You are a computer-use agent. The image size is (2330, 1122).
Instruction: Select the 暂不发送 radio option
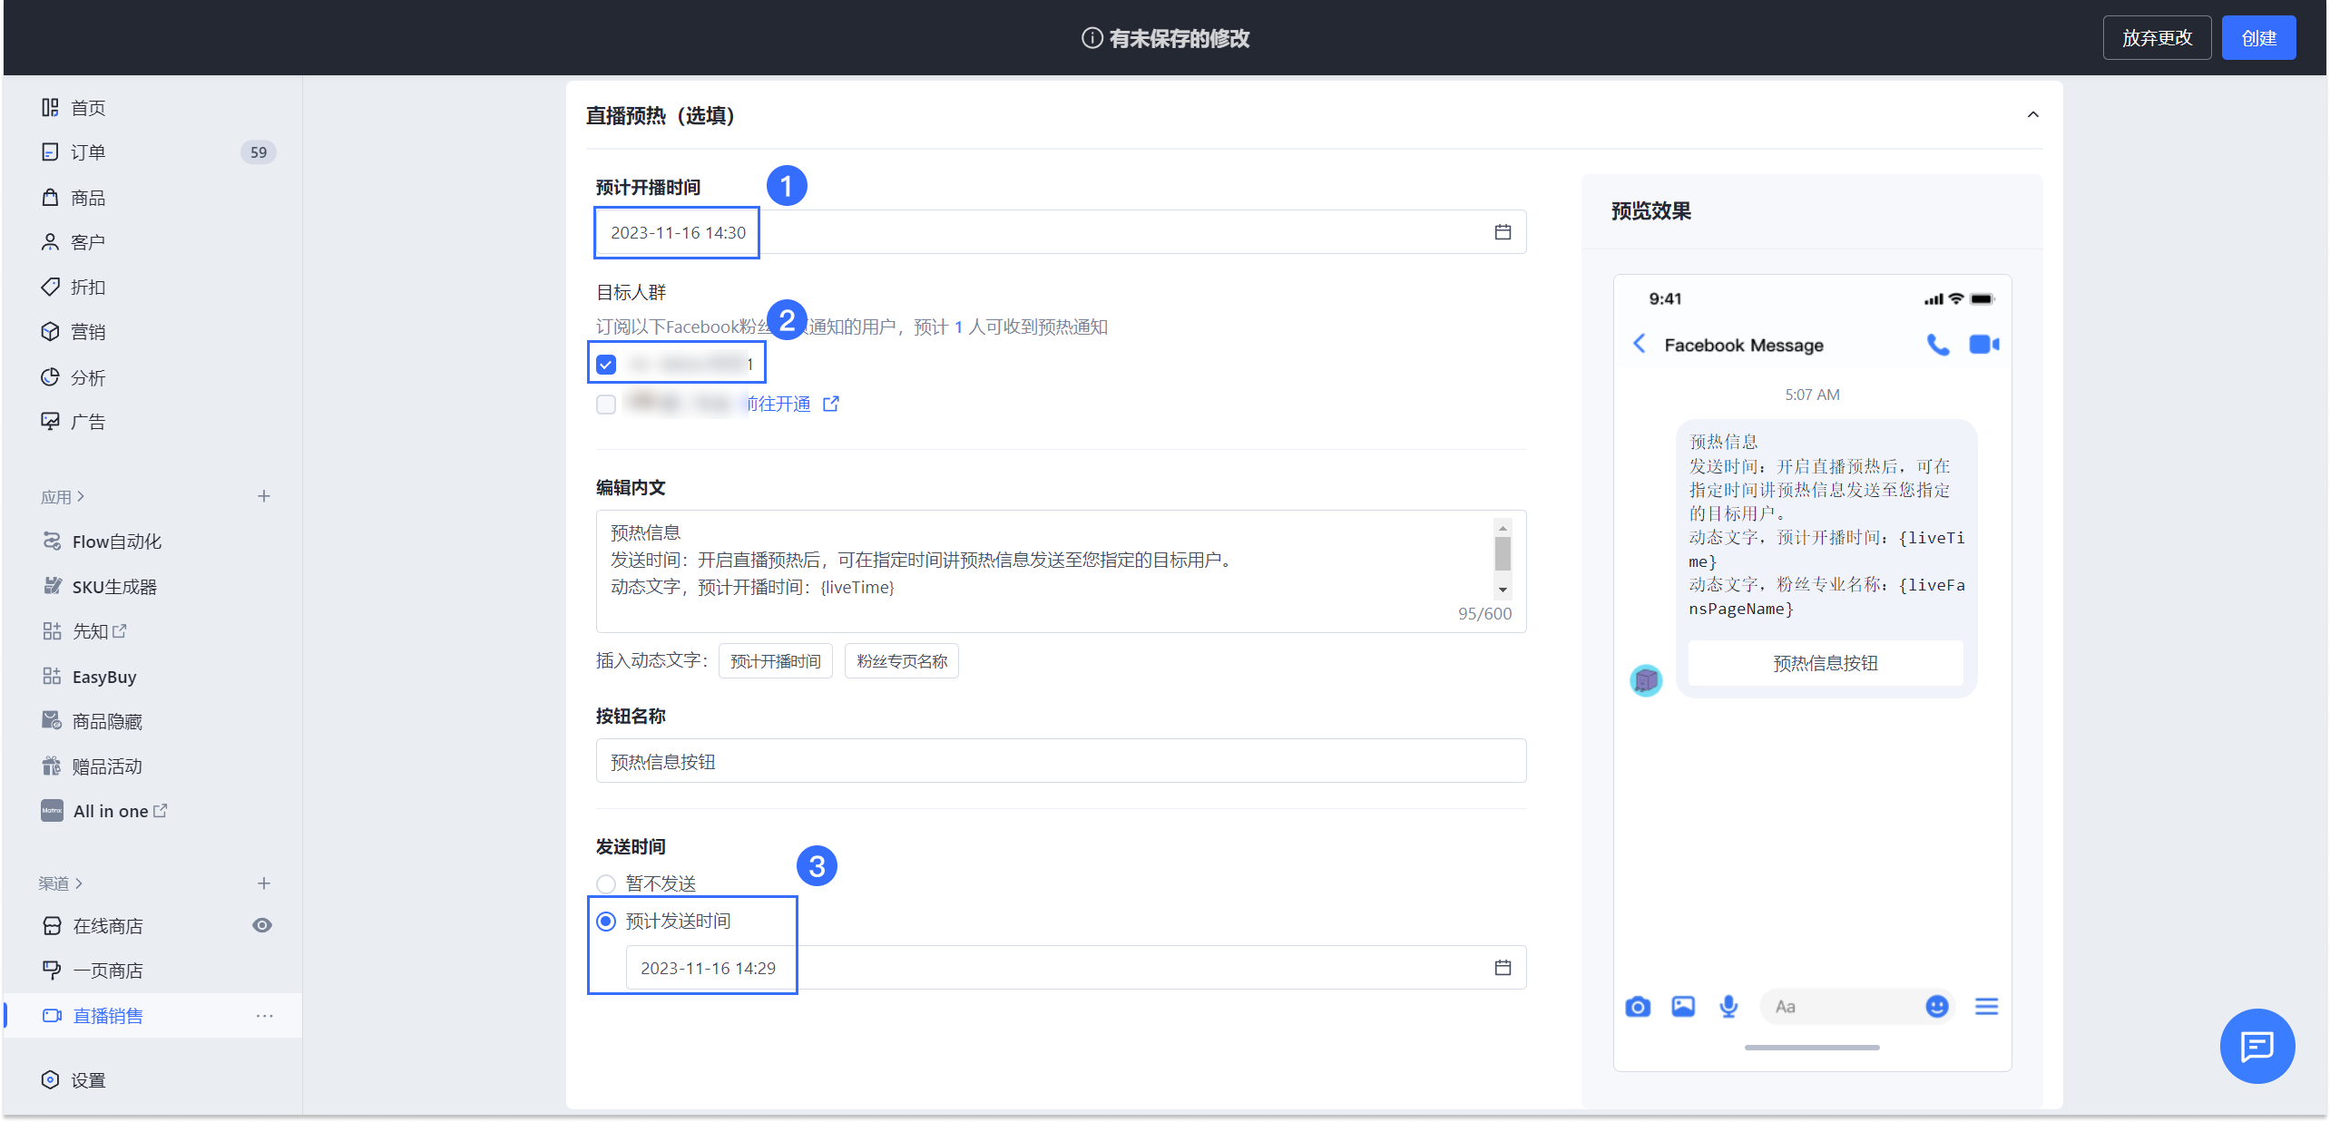tap(605, 883)
